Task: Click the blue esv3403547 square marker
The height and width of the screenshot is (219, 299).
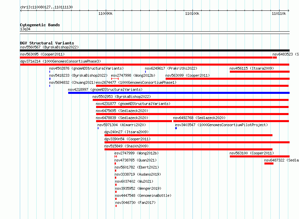Action: pyautogui.click(x=176, y=128)
